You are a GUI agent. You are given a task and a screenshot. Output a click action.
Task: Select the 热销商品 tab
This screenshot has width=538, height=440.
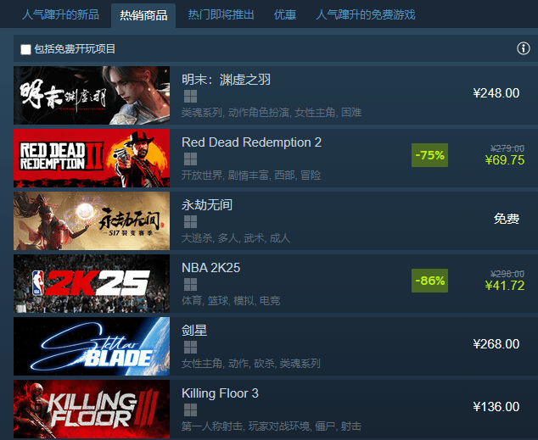tap(143, 15)
